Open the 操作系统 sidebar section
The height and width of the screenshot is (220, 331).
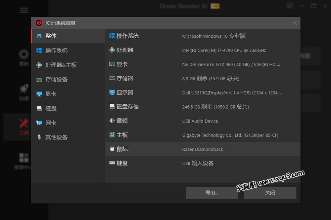point(68,50)
